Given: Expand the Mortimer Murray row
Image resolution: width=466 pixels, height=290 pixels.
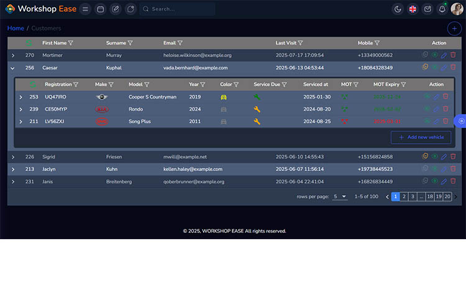Looking at the screenshot, I should [x=13, y=55].
